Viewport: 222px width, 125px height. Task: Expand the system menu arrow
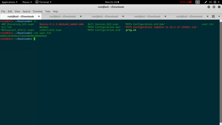pyautogui.click(x=219, y=2)
